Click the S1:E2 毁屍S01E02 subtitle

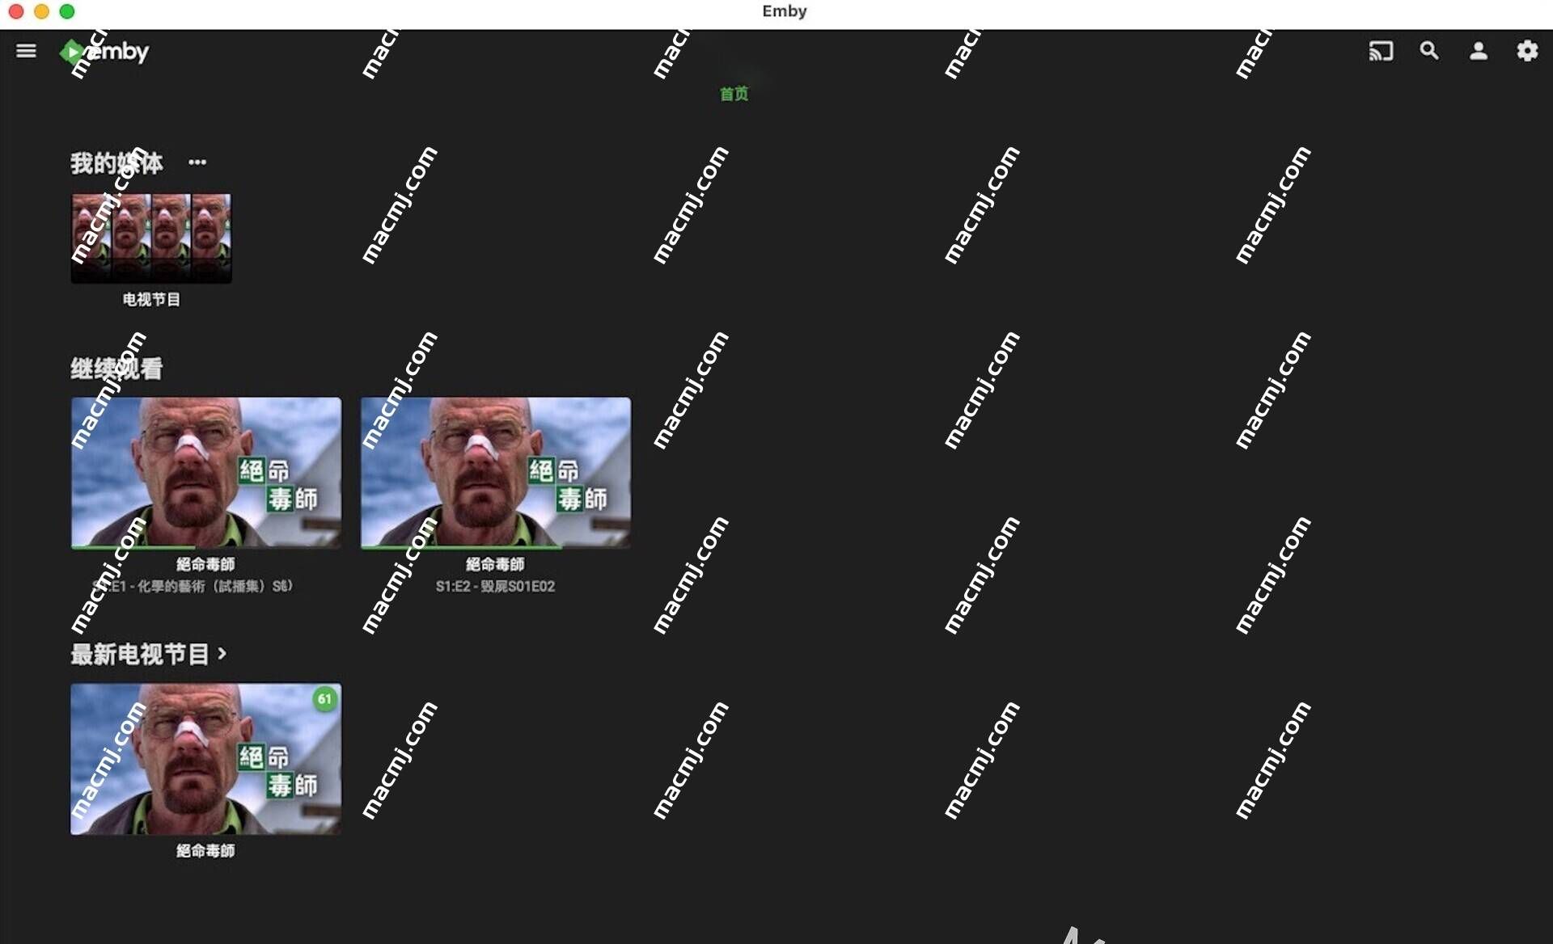tap(495, 586)
